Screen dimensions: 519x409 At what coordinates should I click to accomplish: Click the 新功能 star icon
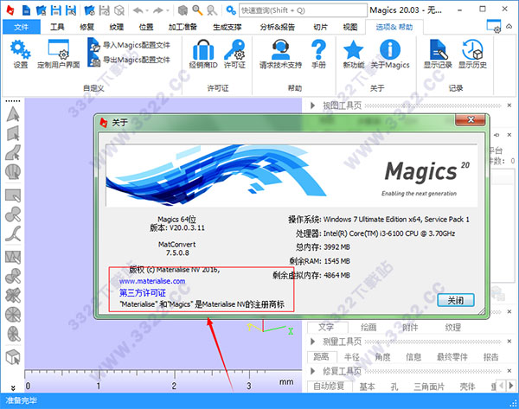coord(354,49)
